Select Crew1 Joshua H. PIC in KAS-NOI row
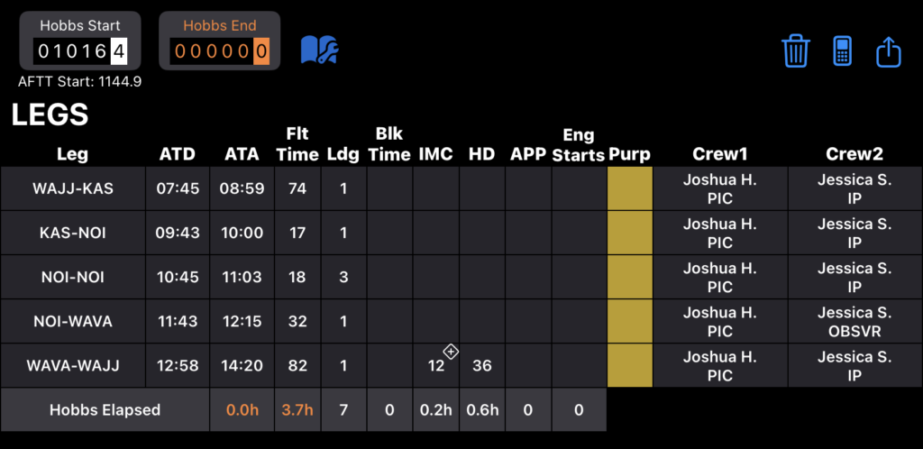This screenshot has height=449, width=923. [x=720, y=233]
